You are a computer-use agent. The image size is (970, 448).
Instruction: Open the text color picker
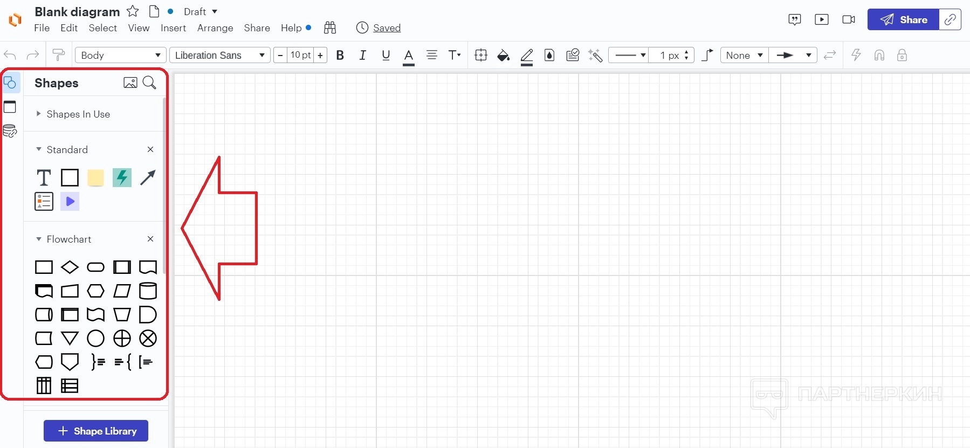coord(409,56)
